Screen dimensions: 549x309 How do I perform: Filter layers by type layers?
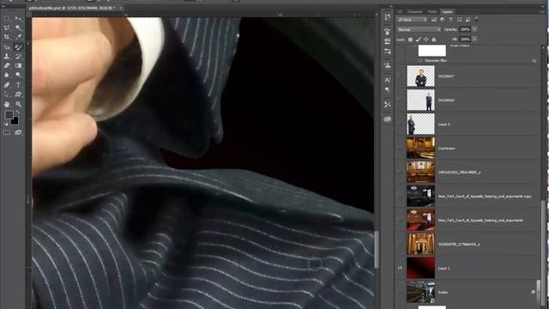450,20
